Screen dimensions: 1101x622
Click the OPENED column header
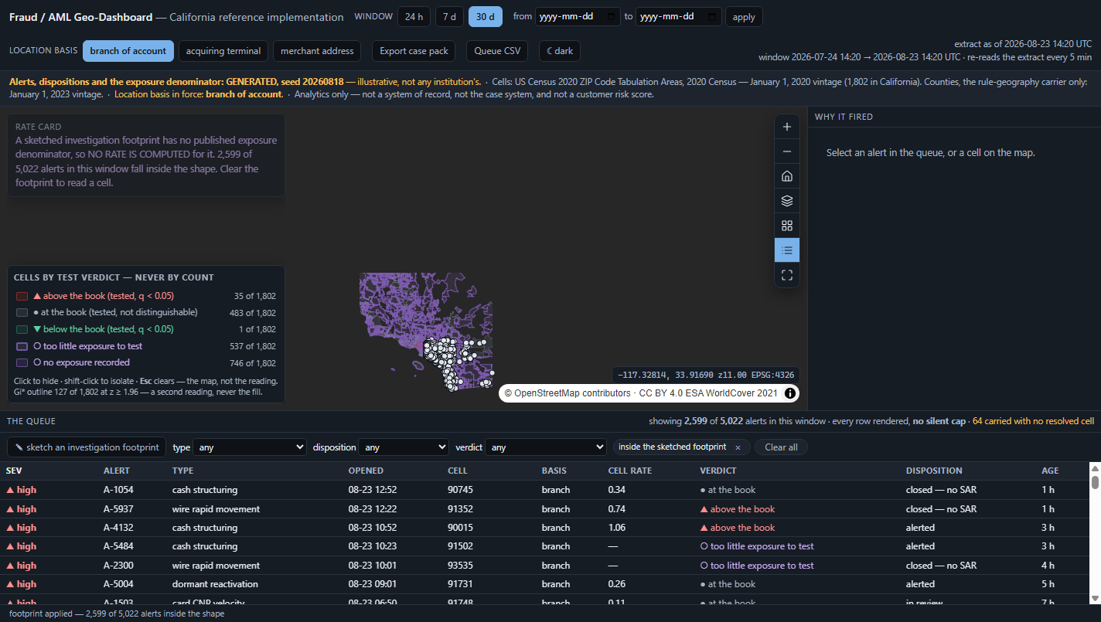click(x=366, y=471)
